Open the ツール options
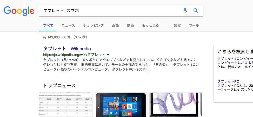 click(x=194, y=25)
